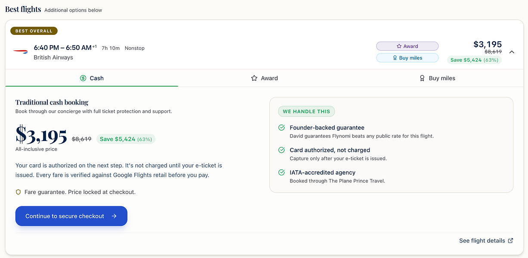
Task: Click the 7h 10m duration text
Action: 111,48
